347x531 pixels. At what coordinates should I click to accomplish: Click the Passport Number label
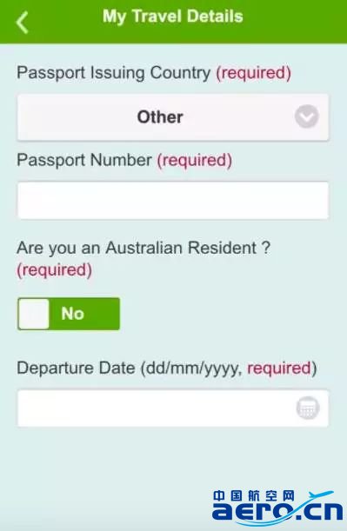[84, 160]
